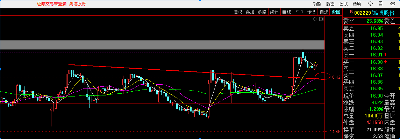Click the red ellipse annotation near 16.42
The image size is (400, 139).
(323, 76)
